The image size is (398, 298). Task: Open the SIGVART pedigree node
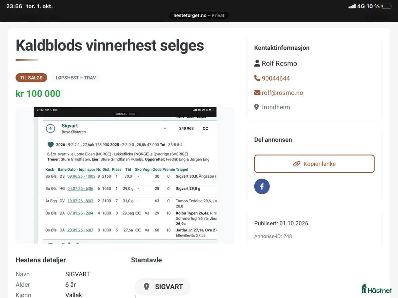tap(163, 287)
